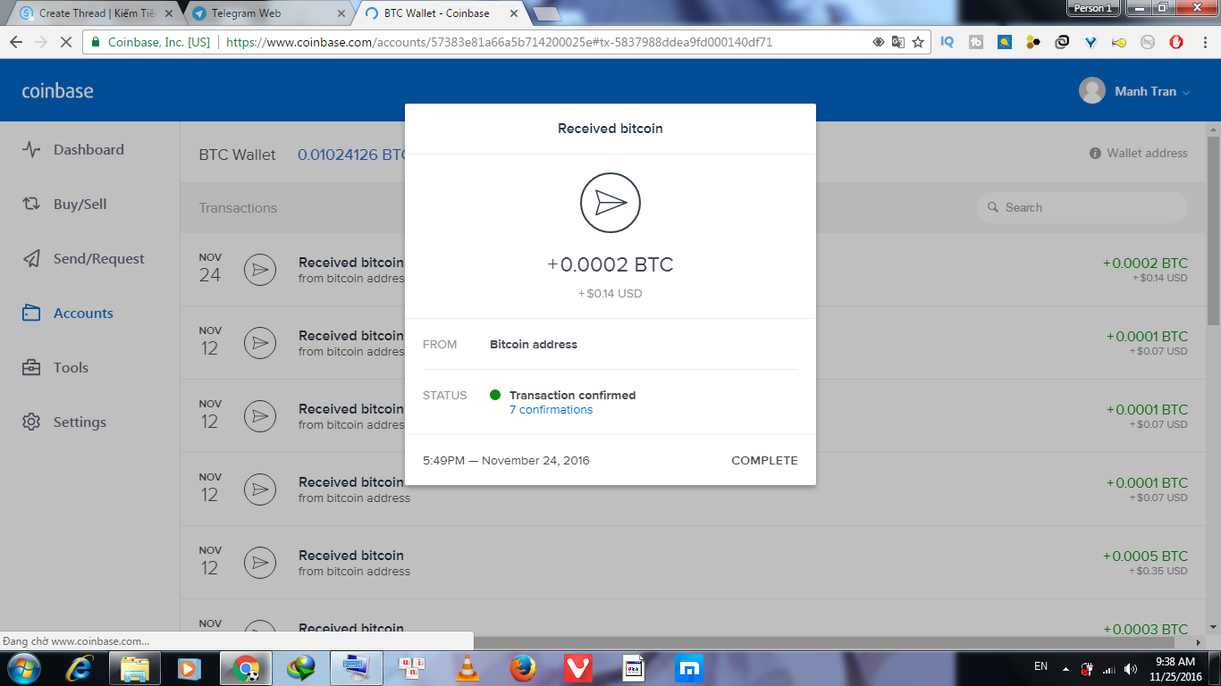1221x686 pixels.
Task: Click the volume speaker icon in system tray
Action: pos(1131,669)
